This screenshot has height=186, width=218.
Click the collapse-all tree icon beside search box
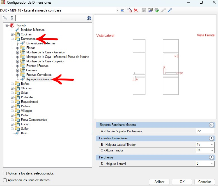[x=12, y=18]
